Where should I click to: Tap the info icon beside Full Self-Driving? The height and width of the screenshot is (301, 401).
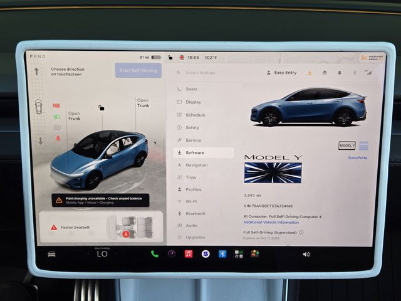(x=301, y=233)
